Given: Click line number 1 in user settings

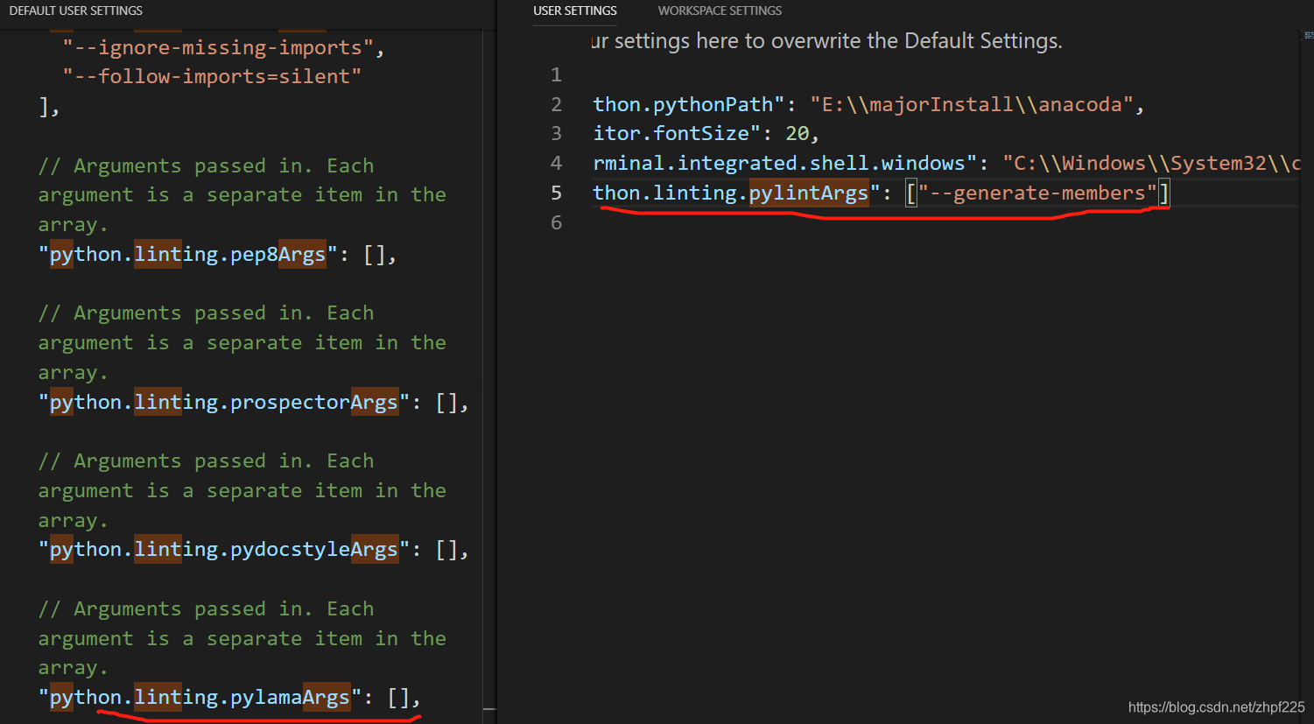Looking at the screenshot, I should 556,75.
